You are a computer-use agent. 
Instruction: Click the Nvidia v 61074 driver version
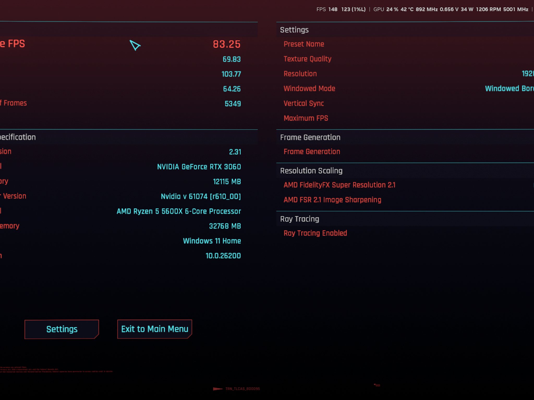(x=201, y=197)
